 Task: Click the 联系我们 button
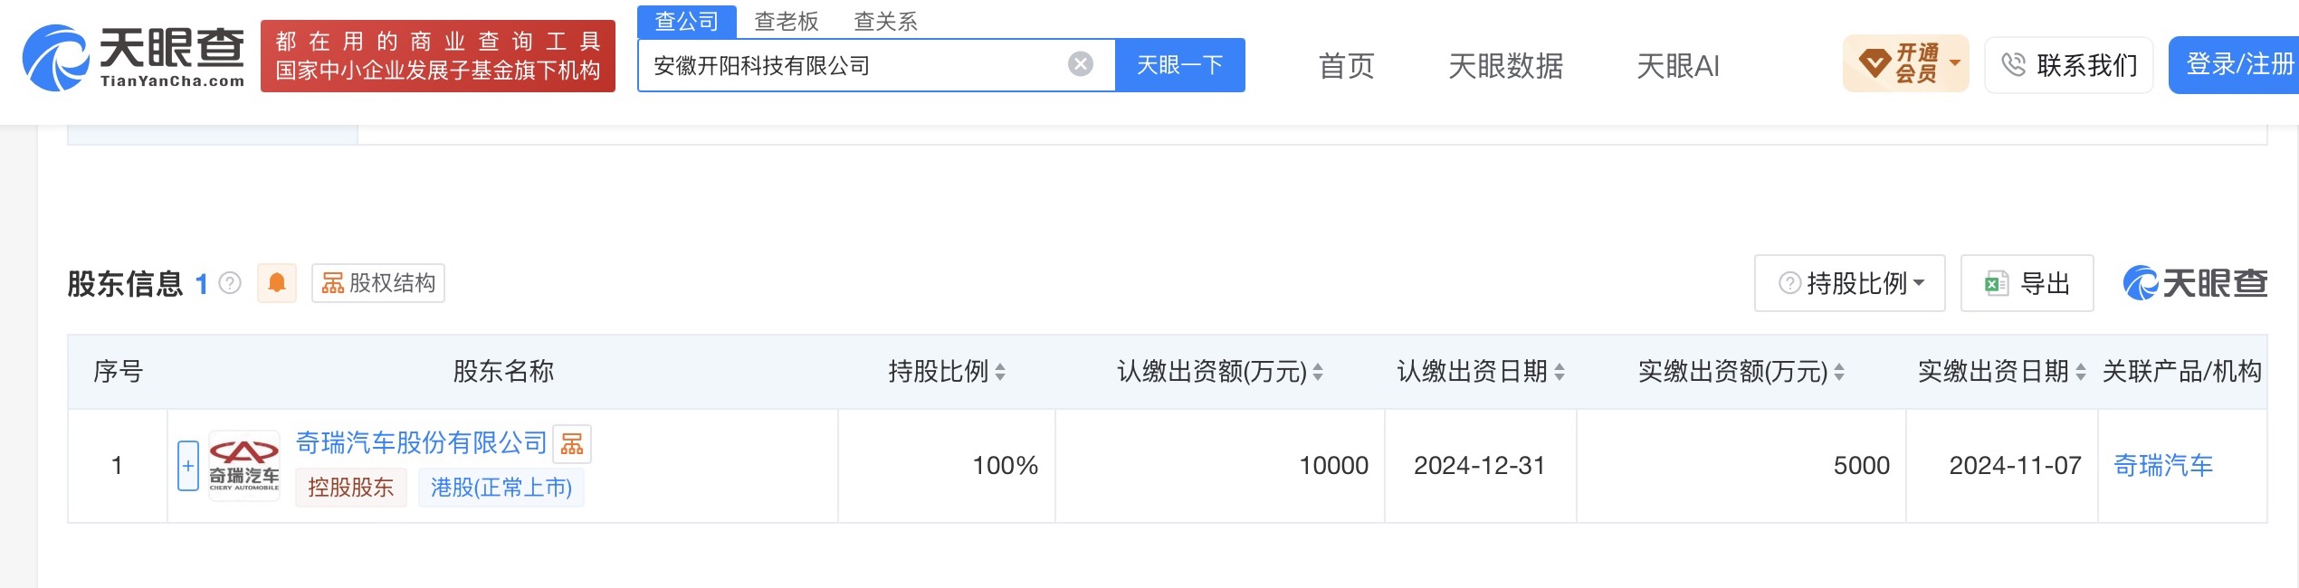[x=2069, y=65]
